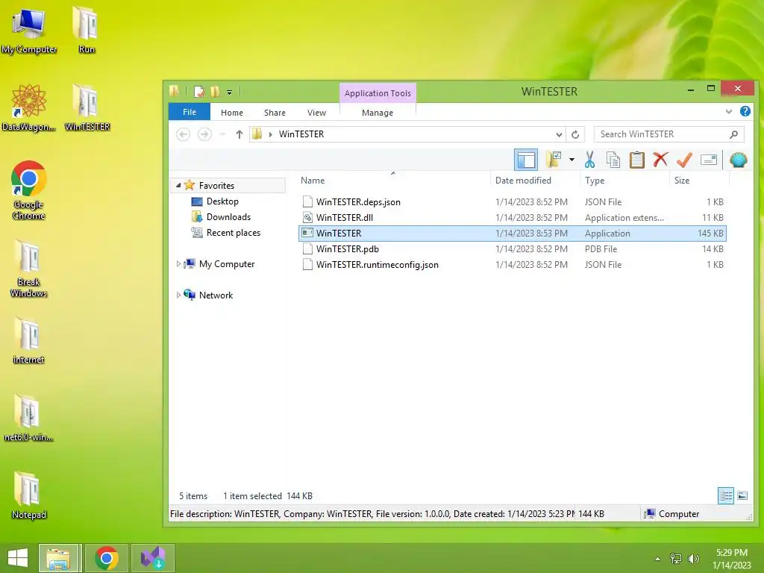Open the folder options toolbar icon
Screen dimensions: 764x573
554,160
